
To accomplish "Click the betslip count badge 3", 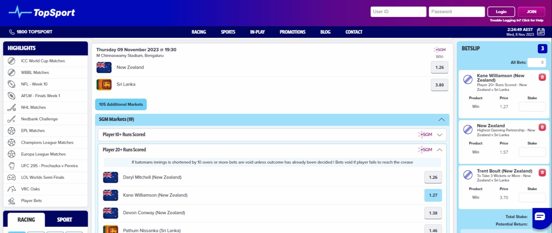I will [542, 48].
